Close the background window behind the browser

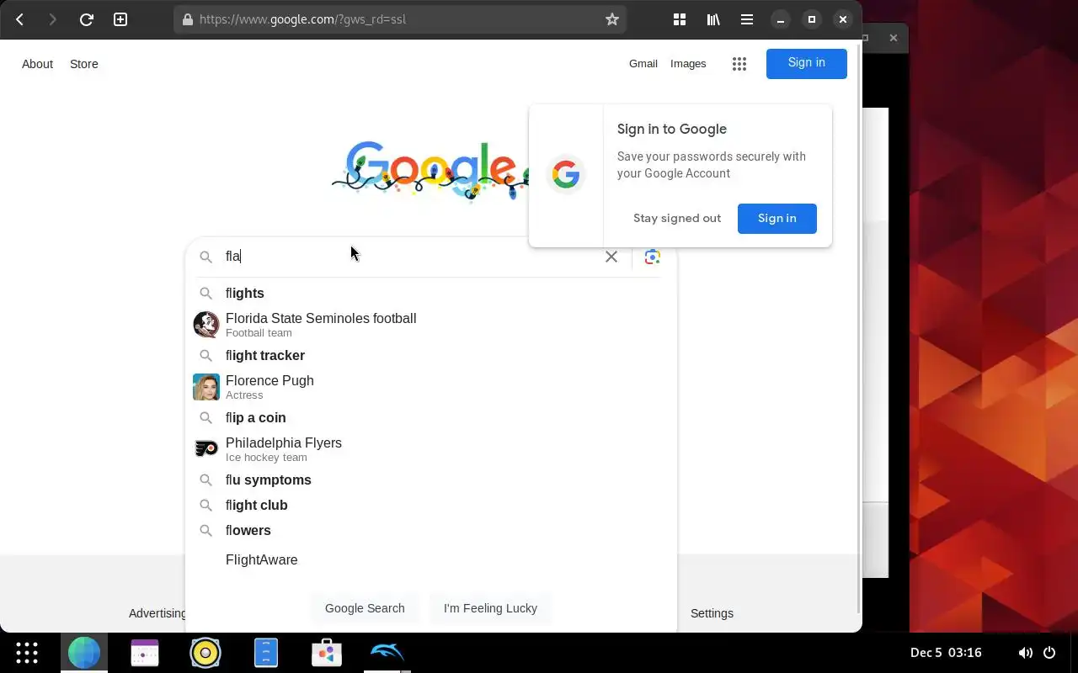click(894, 38)
